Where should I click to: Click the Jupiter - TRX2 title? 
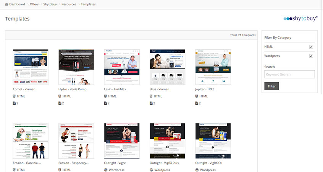tap(205, 89)
